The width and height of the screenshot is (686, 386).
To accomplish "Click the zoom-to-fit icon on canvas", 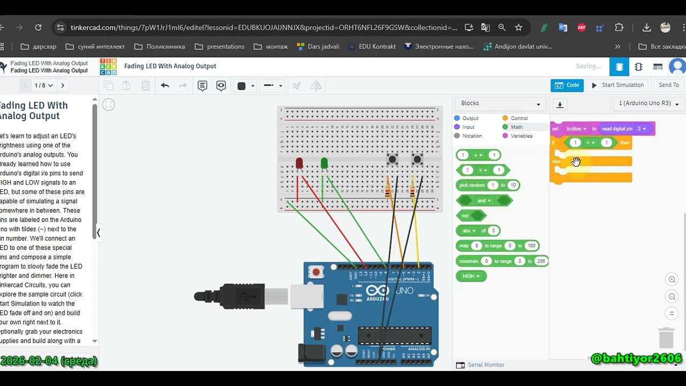I will coord(108,105).
